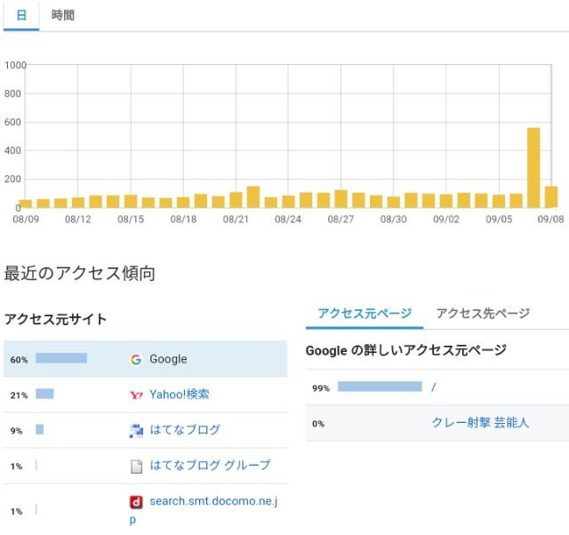Click the はてなブログ pixel icon

(136, 430)
